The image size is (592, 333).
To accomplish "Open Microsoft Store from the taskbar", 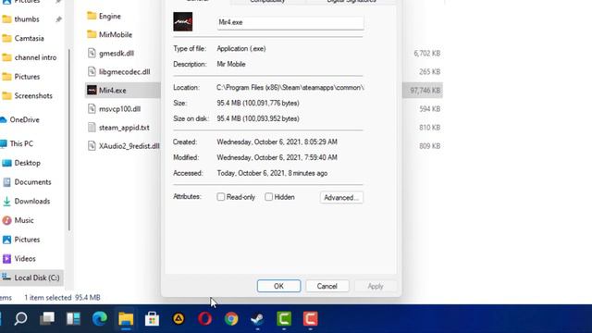I will tap(152, 319).
